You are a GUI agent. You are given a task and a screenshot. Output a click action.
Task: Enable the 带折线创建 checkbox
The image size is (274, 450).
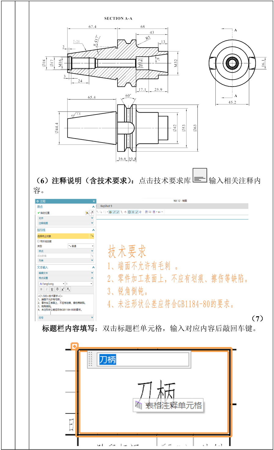(x=38, y=241)
